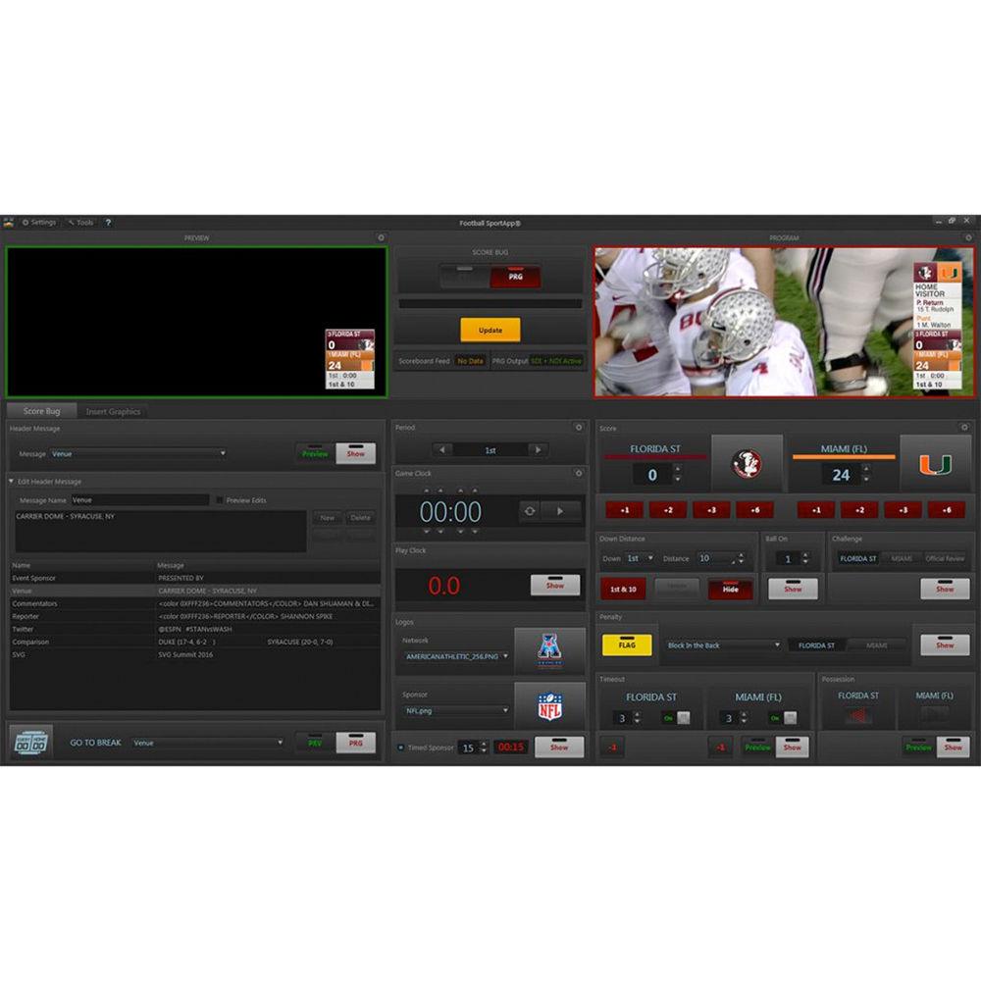This screenshot has height=981, width=981.
Task: Click the NFL sponsor logo
Action: pyautogui.click(x=549, y=705)
